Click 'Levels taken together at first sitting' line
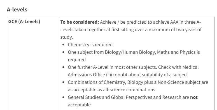Image resolution: width=217 pixels, height=110 pixels. [131, 30]
